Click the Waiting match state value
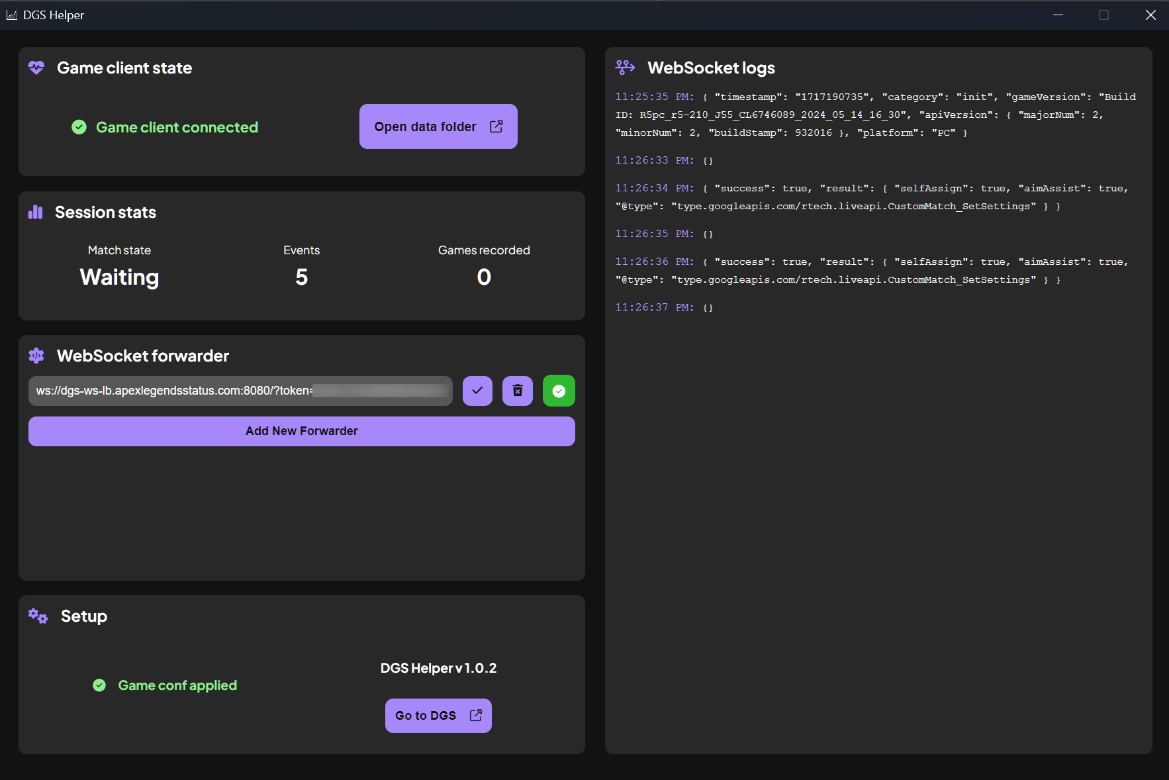1169x780 pixels. [x=119, y=277]
